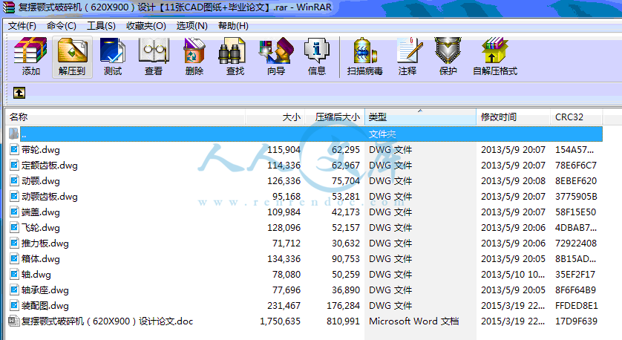Click CRC32 value 8EBEF620

(x=576, y=181)
